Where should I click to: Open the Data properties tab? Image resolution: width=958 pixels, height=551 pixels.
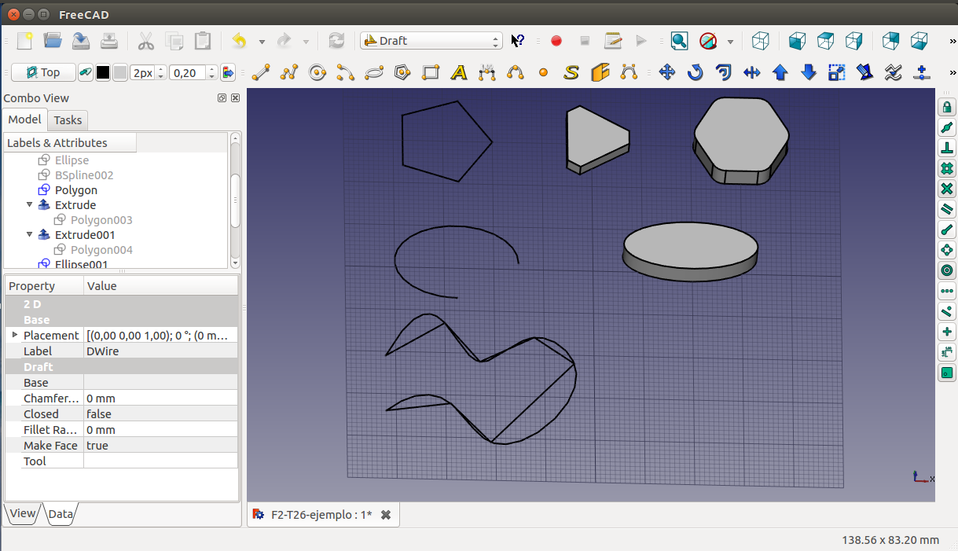click(61, 515)
